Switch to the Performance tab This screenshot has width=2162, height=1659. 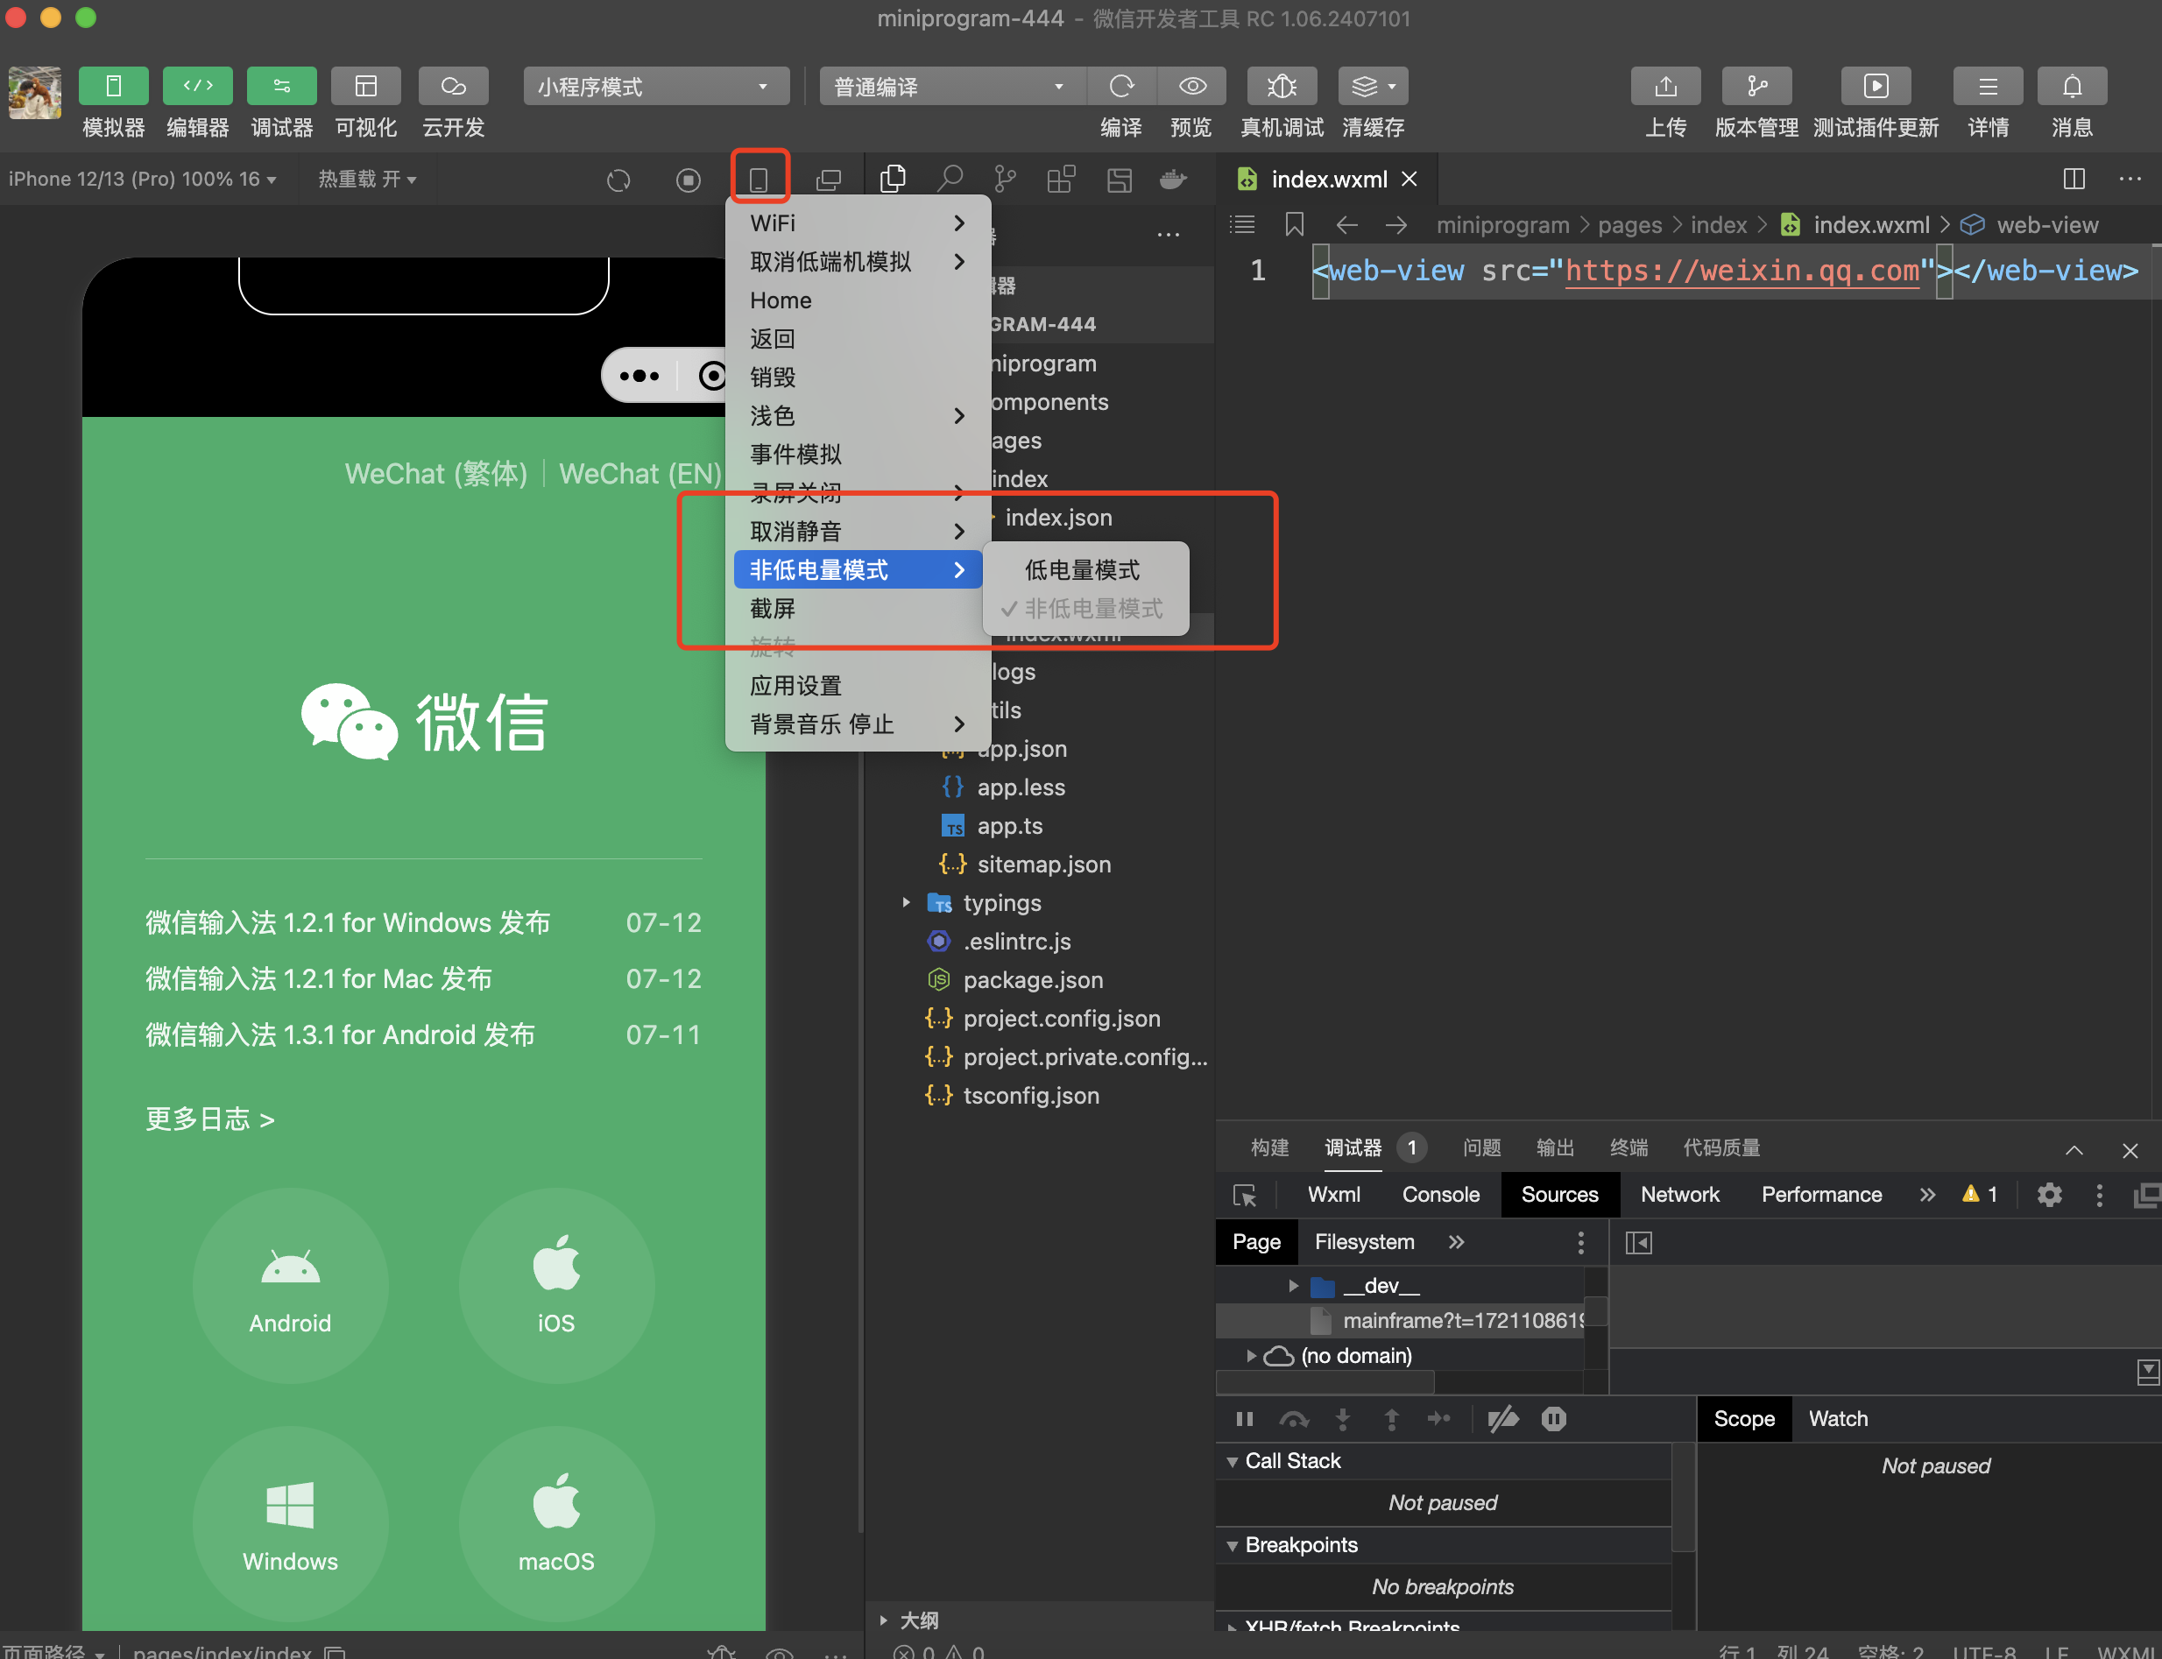pyautogui.click(x=1821, y=1195)
